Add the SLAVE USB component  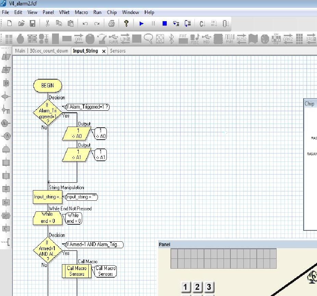pos(113,39)
